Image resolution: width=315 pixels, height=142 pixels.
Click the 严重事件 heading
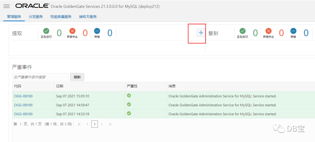pyautogui.click(x=22, y=67)
